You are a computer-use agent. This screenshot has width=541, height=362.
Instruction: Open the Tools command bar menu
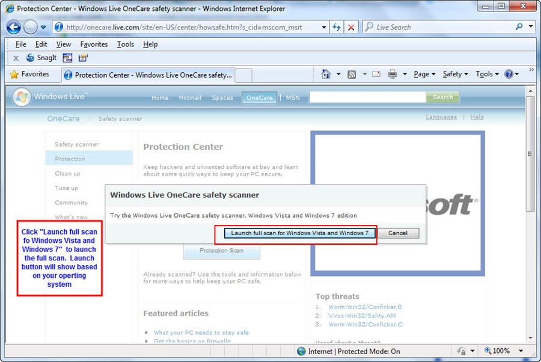pyautogui.click(x=487, y=74)
